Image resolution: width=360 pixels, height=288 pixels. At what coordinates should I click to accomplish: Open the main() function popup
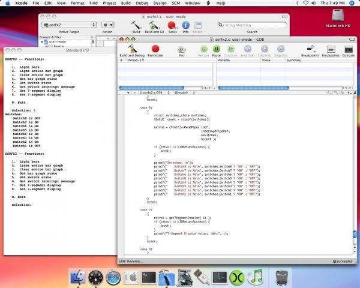click(185, 92)
